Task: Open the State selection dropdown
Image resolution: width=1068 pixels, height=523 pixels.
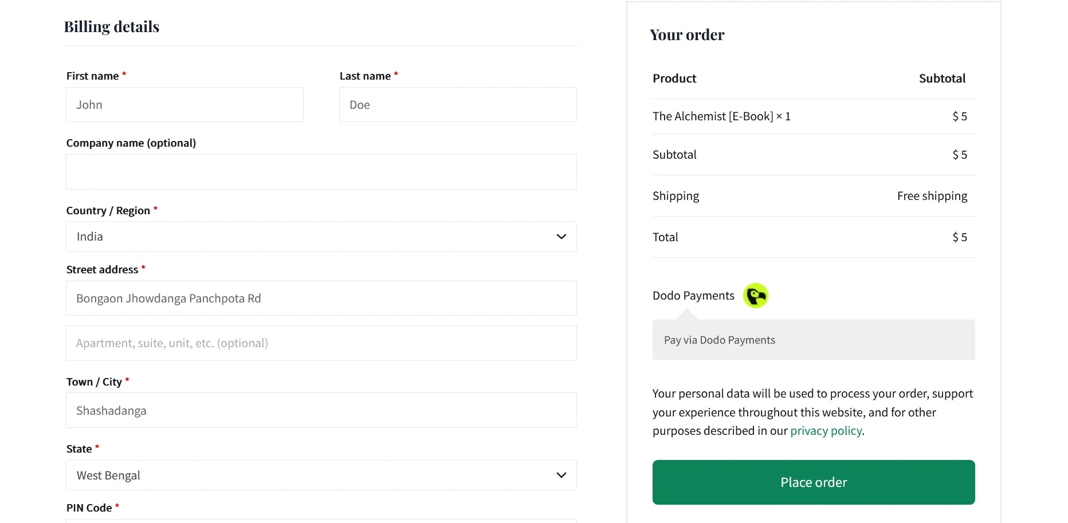Action: coord(321,475)
